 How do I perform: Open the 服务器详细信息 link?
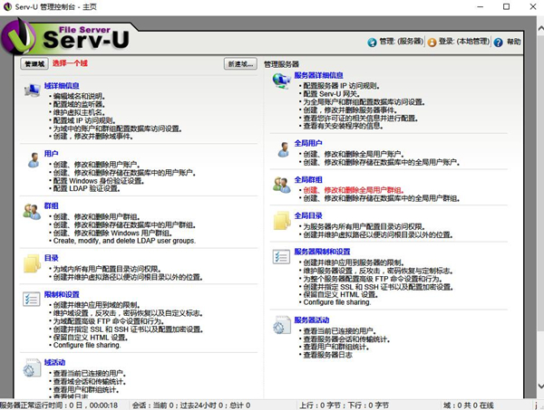point(319,75)
